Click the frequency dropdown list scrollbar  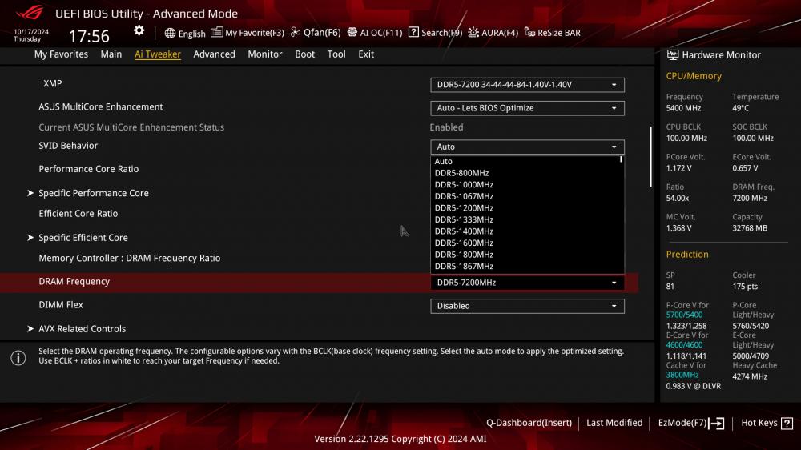(x=622, y=159)
